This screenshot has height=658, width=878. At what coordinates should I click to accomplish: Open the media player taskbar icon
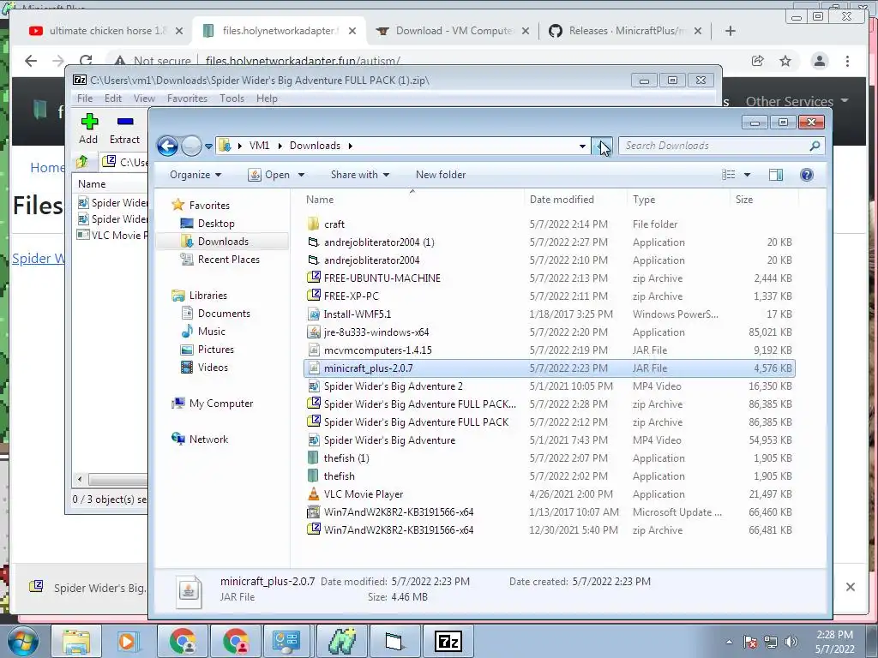tap(127, 641)
